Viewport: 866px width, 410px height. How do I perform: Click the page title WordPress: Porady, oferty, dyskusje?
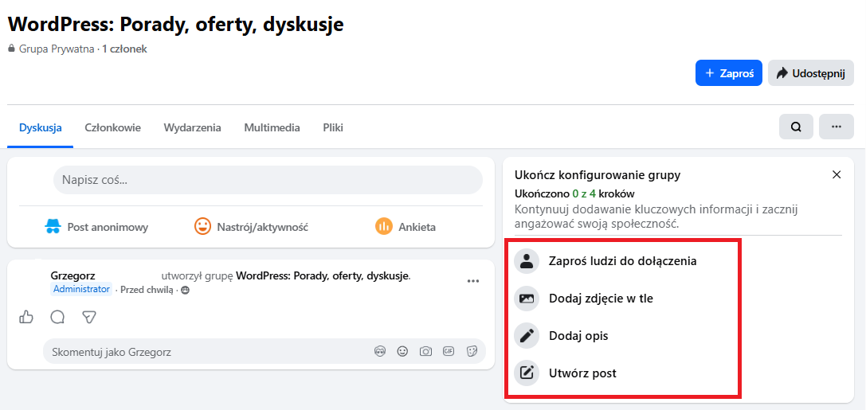(175, 24)
